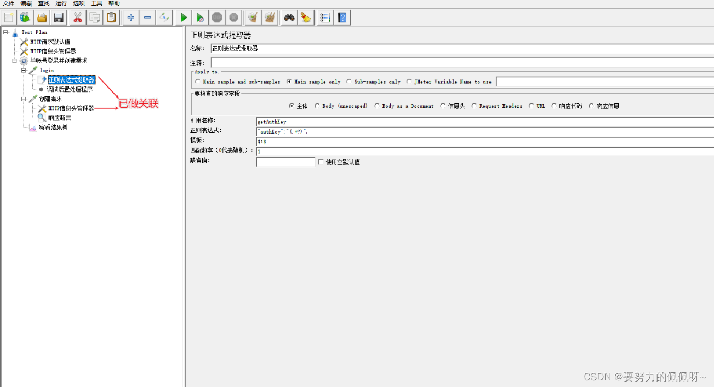
Task: Clear results with single broom-gear icon
Action: (252, 18)
